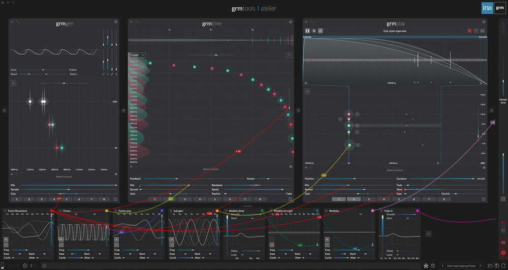Click the info icon in bottom bar
This screenshot has width=508, height=270.
44,265
